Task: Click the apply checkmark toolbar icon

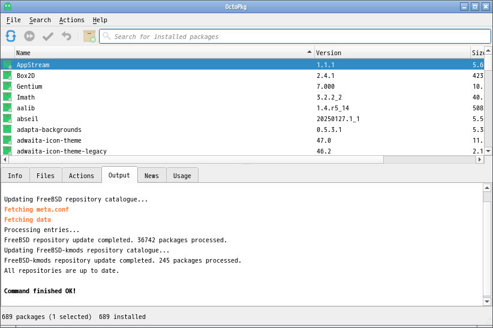Action: pos(48,37)
